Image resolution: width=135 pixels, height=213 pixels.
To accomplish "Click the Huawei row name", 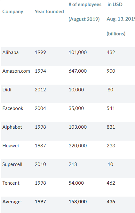I will point(11,146).
